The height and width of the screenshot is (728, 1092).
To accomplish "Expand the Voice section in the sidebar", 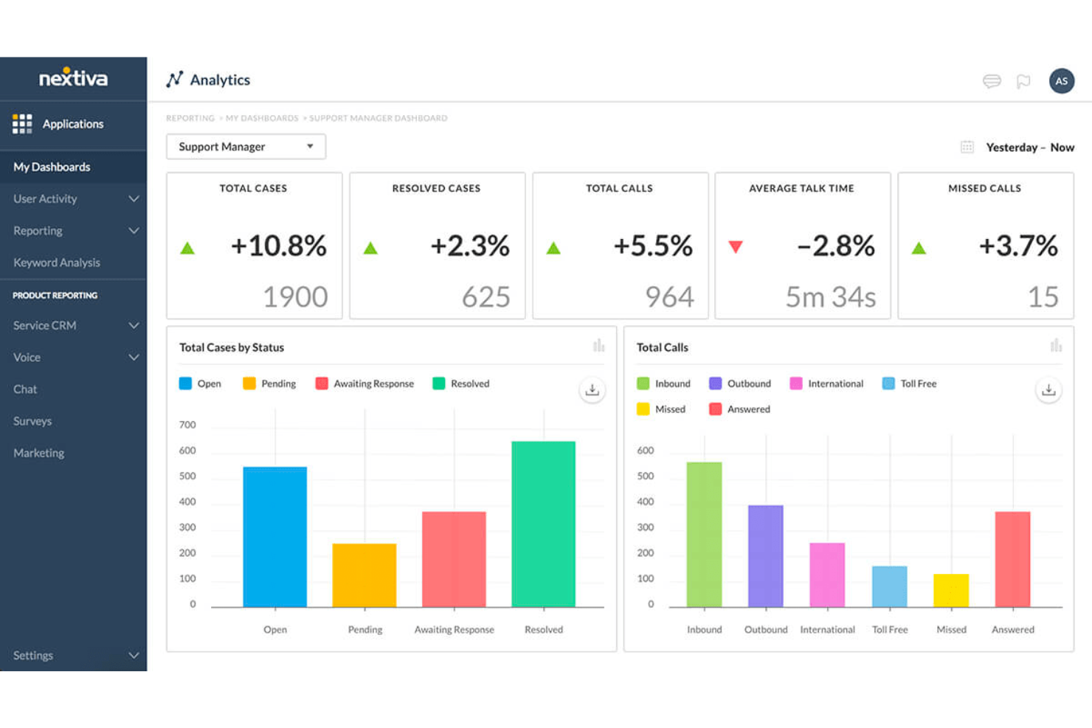I will (74, 357).
